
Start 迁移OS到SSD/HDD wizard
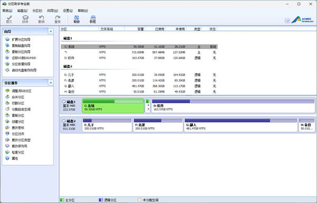[21, 58]
